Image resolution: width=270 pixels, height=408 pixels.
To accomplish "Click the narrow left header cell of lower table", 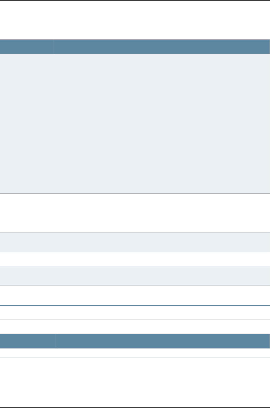I will (28, 341).
